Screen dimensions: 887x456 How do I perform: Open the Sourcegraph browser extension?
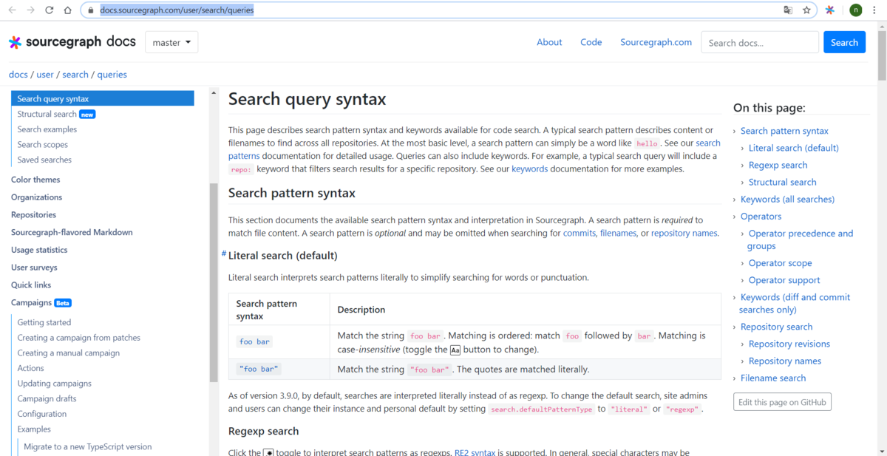pyautogui.click(x=830, y=10)
